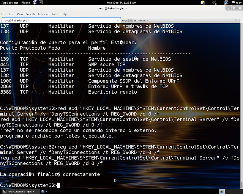Click the 'Nombre' column header text

click(97, 48)
